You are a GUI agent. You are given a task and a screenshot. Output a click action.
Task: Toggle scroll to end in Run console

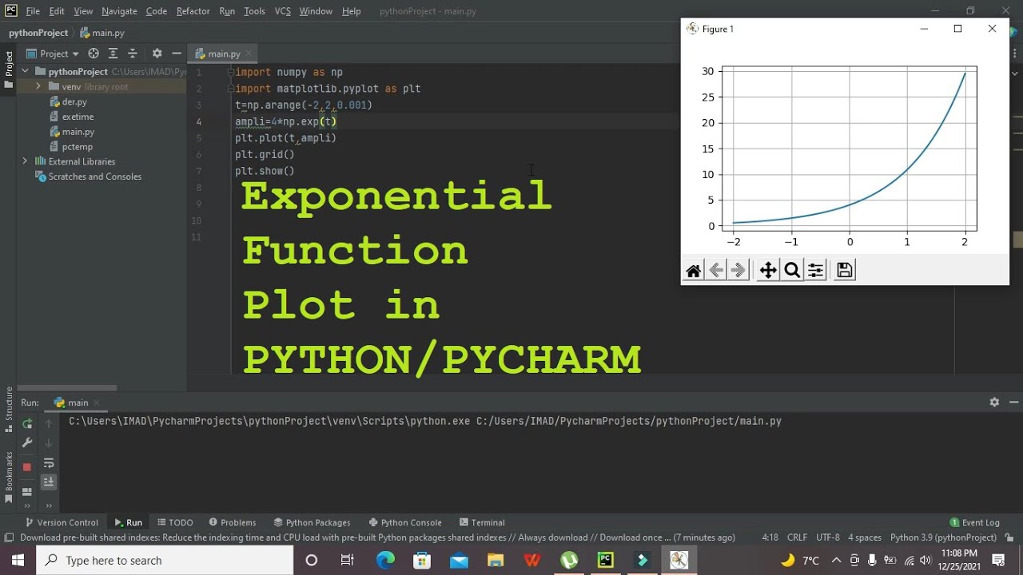[x=49, y=482]
